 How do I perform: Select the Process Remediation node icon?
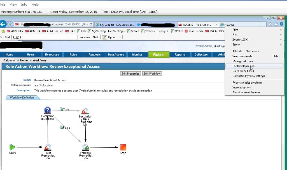[86, 147]
